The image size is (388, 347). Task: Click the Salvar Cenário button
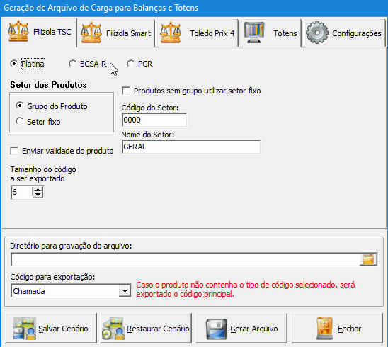coord(51,328)
